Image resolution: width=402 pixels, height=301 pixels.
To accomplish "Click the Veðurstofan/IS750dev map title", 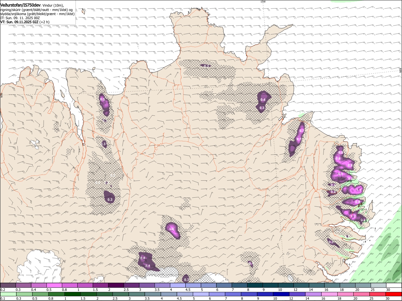I will pos(20,5).
